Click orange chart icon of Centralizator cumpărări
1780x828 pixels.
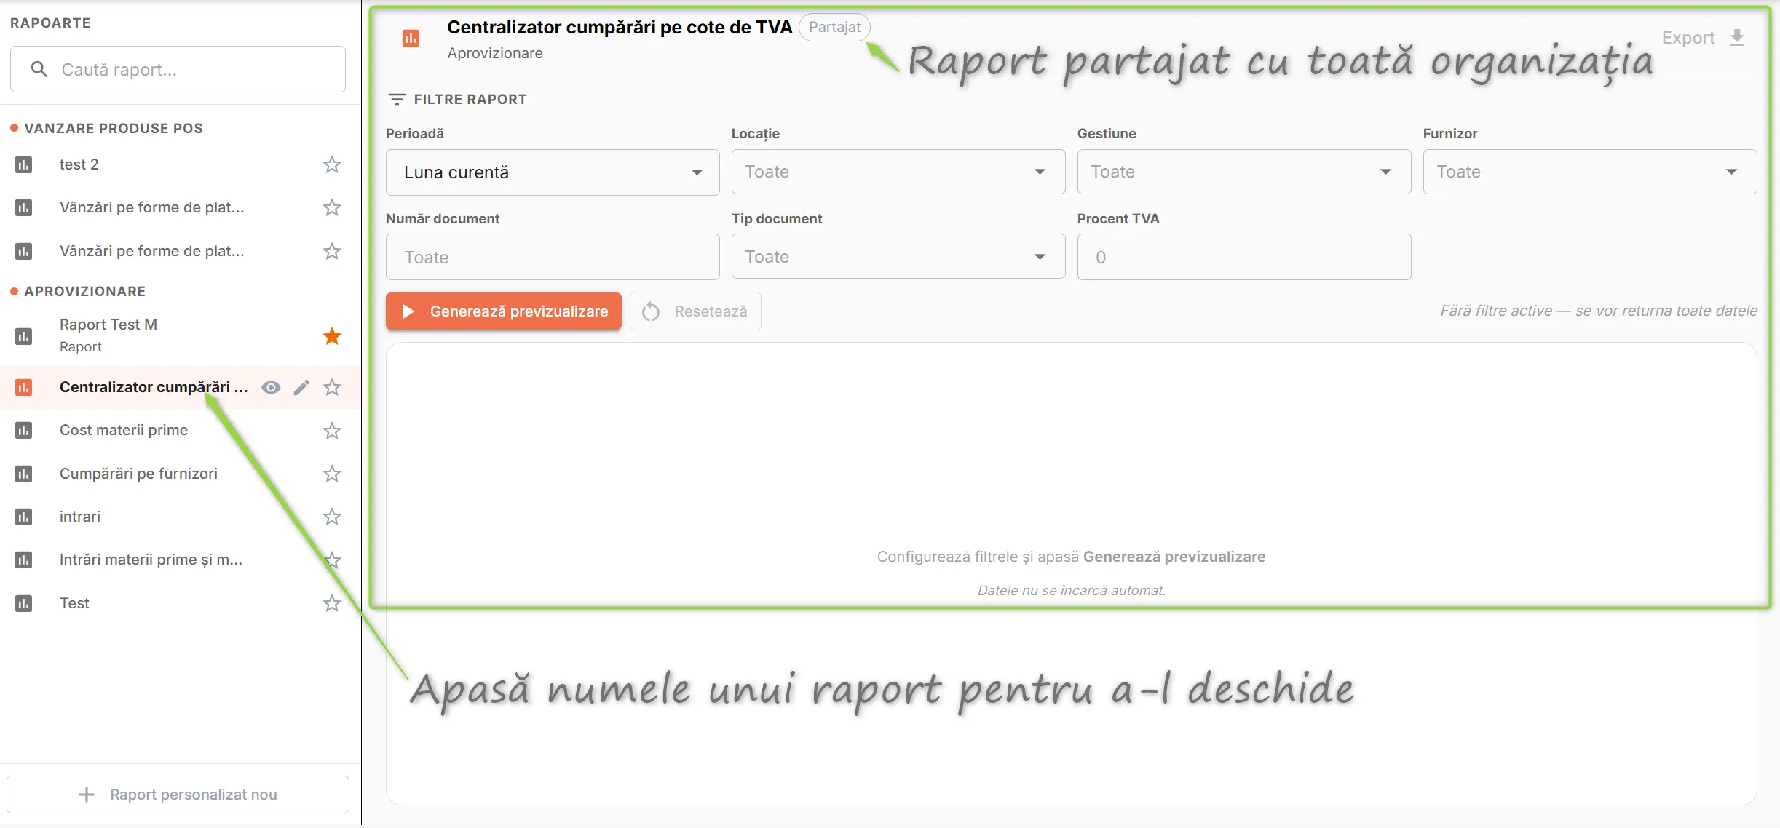click(x=23, y=387)
